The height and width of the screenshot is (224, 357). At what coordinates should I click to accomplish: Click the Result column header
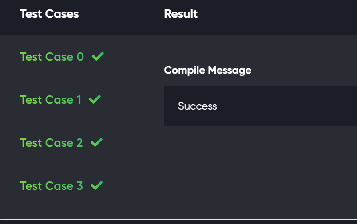coord(181,14)
